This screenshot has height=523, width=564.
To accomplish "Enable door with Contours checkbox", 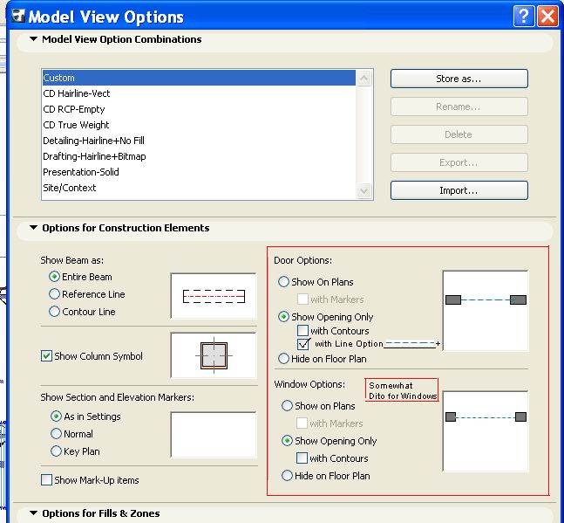I will click(x=302, y=330).
